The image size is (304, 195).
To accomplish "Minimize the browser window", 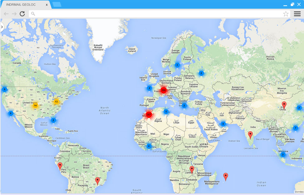I will (285, 5).
